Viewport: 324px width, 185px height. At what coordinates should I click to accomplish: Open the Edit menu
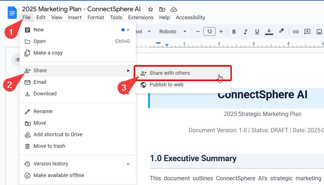pyautogui.click(x=41, y=17)
